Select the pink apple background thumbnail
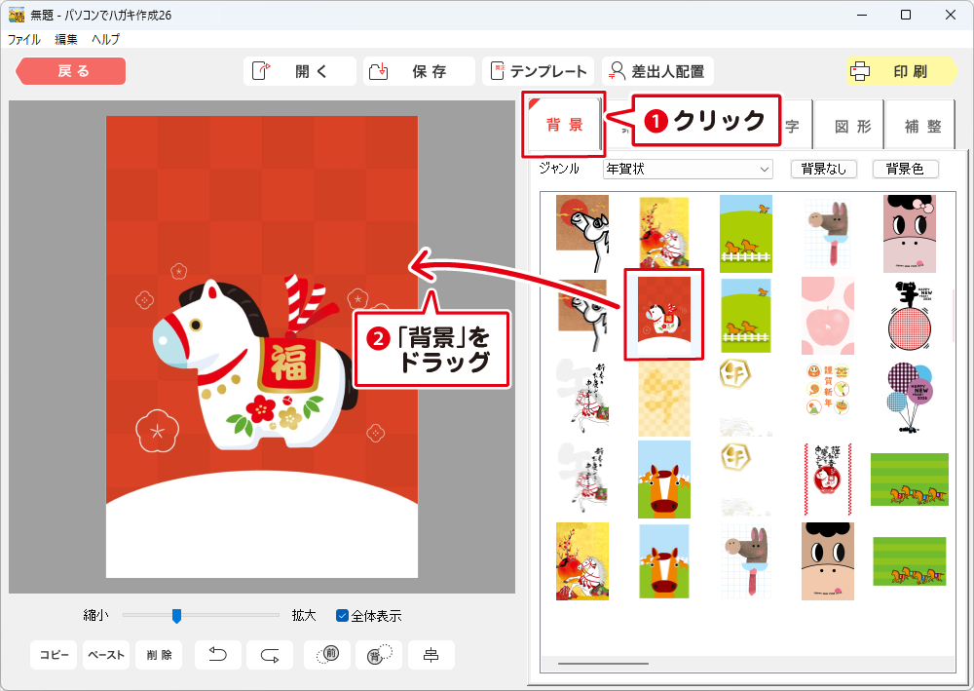Image resolution: width=974 pixels, height=691 pixels. pos(827,315)
